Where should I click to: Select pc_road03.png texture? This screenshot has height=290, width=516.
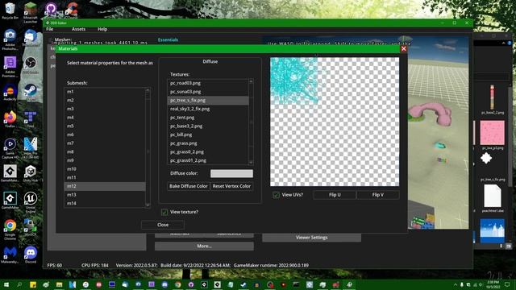208,83
